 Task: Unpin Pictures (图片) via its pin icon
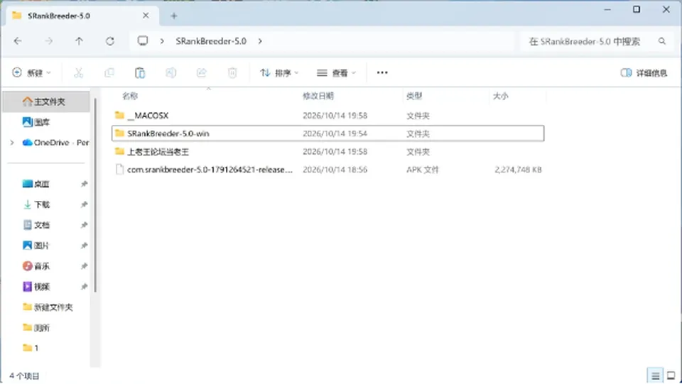pos(84,246)
